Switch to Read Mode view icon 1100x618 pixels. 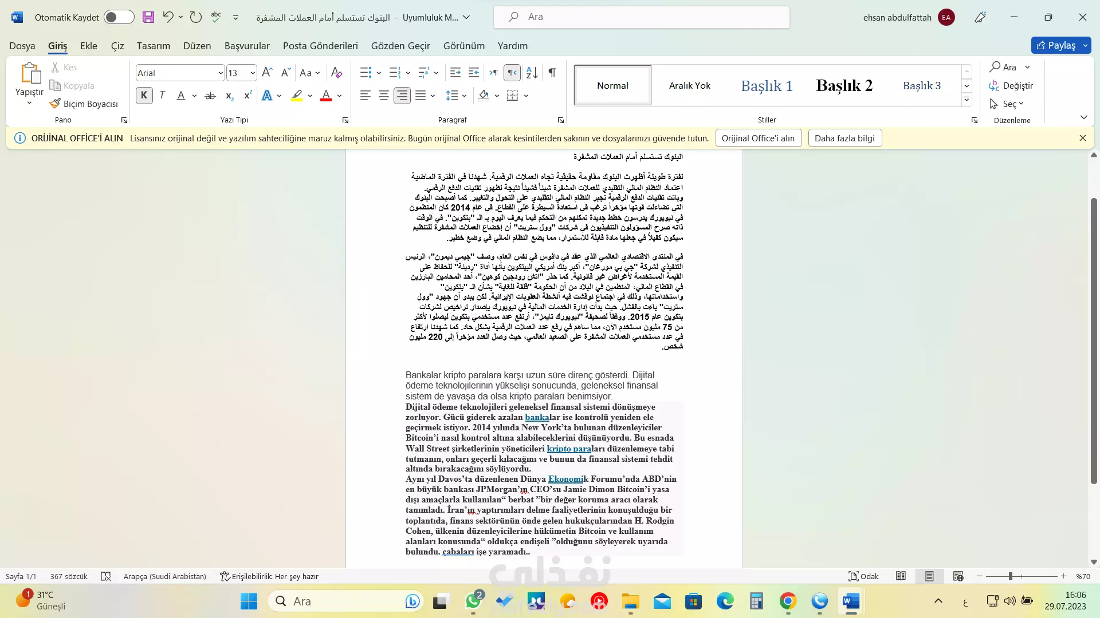click(x=901, y=576)
